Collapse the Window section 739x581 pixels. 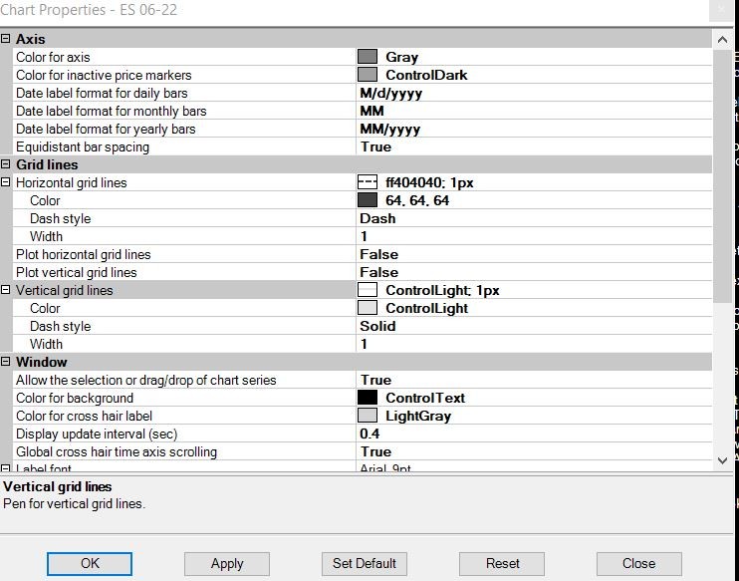point(6,362)
